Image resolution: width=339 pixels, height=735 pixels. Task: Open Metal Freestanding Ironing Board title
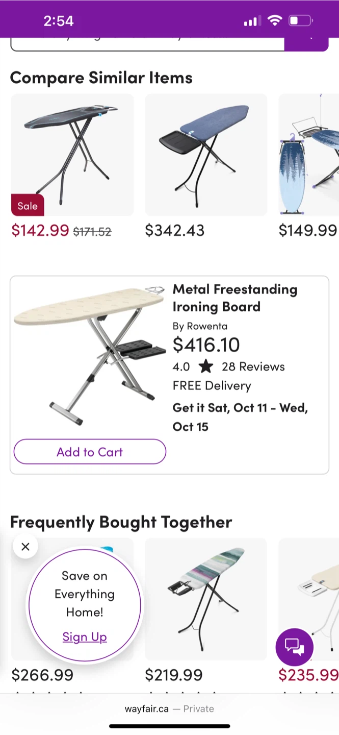click(234, 298)
